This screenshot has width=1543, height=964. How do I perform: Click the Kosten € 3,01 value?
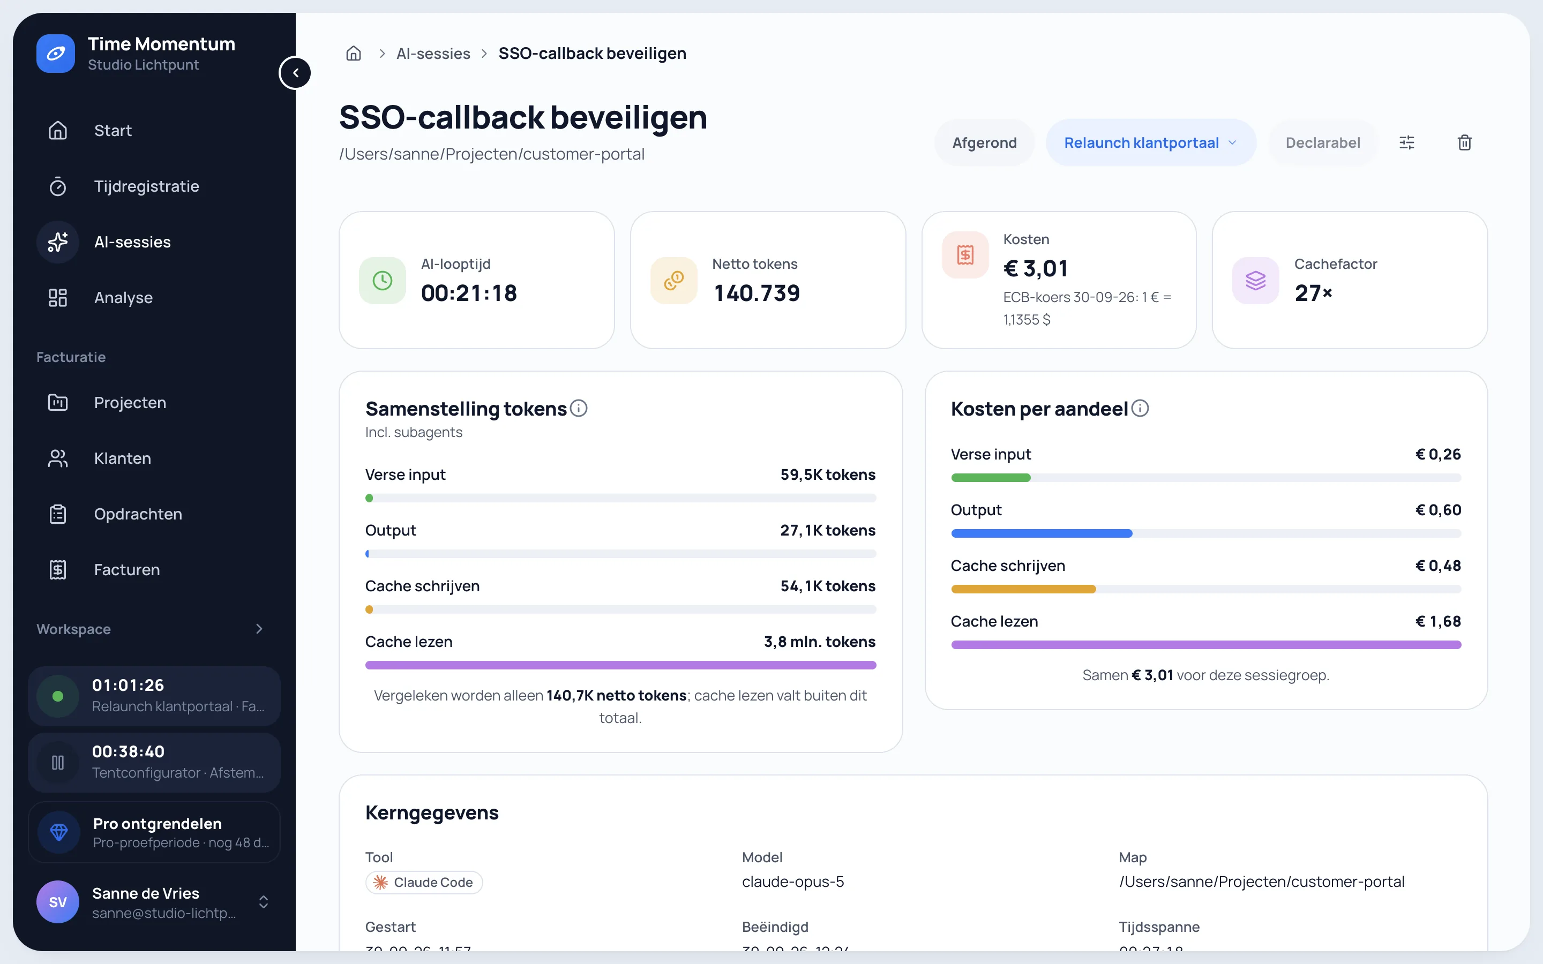pos(1036,268)
